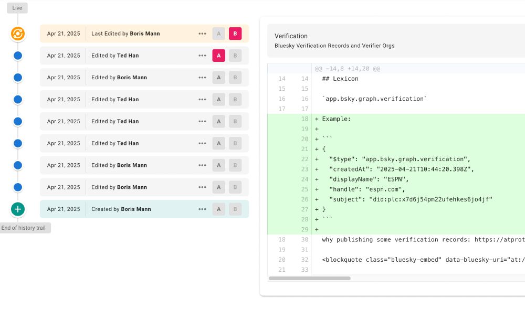Select the Last Edited by Boris Mann revision row
The height and width of the screenshot is (309, 525).
(x=144, y=34)
